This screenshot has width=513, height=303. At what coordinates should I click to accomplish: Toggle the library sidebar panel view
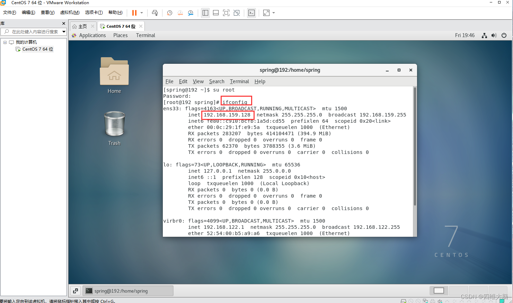tap(205, 13)
